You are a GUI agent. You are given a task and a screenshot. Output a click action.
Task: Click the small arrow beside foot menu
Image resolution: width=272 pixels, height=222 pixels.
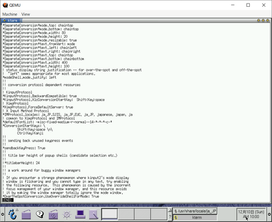[x=17, y=210]
